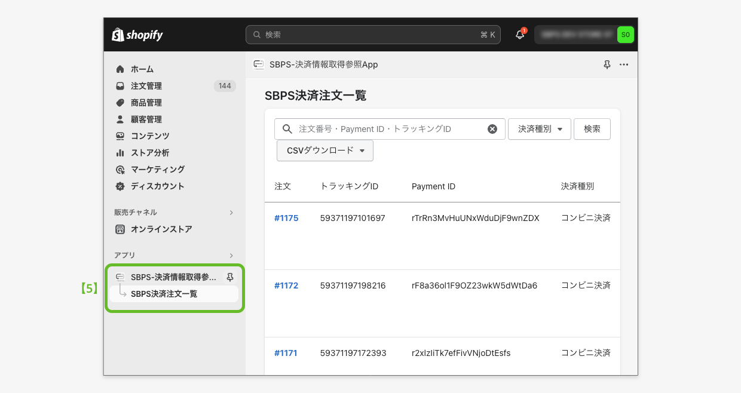The width and height of the screenshot is (741, 393).
Task: Open order #1175 link
Action: tap(286, 218)
